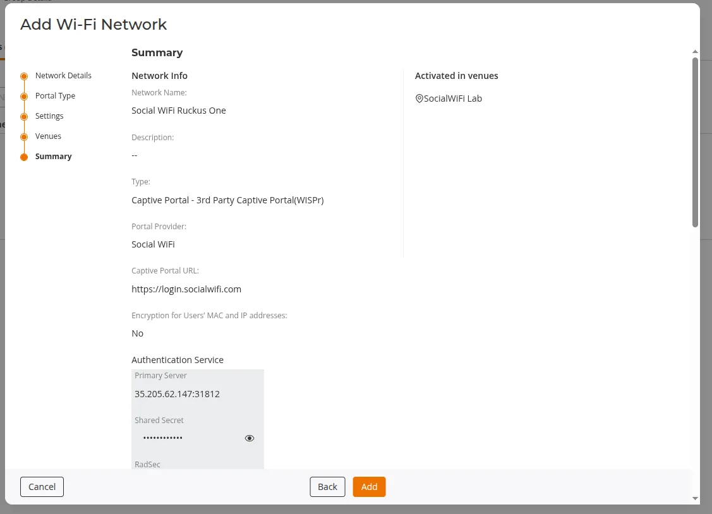Click the scrollbar down arrow
The image size is (712, 514).
(695, 498)
